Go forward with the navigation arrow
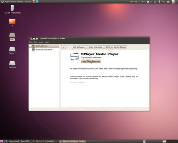The height and width of the screenshot is (143, 178). click(x=68, y=47)
